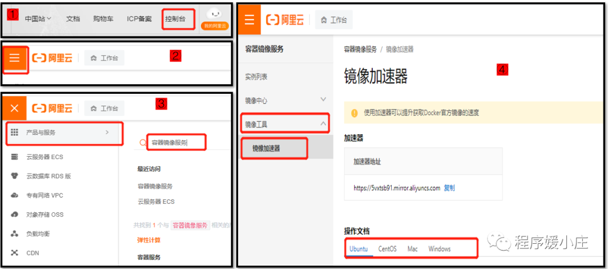Open 云服务器 ECS under 最近访问
Image resolution: width=608 pixels, height=269 pixels.
click(x=156, y=202)
